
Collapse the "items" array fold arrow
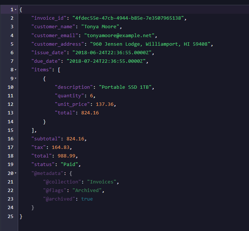[16, 70]
